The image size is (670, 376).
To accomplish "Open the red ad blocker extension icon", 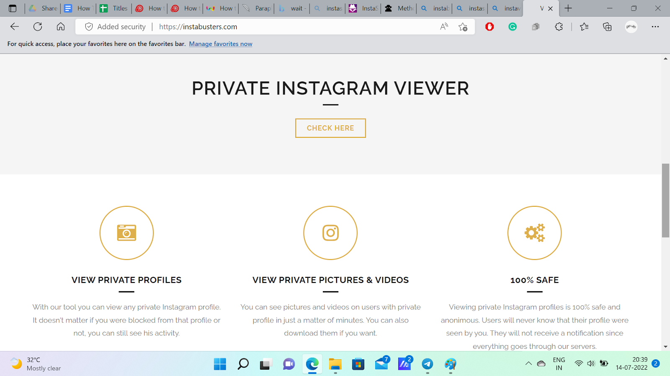I will pos(490,27).
